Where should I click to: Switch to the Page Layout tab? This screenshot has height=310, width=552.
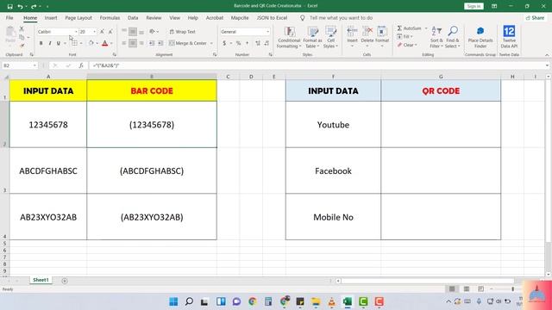tap(78, 17)
